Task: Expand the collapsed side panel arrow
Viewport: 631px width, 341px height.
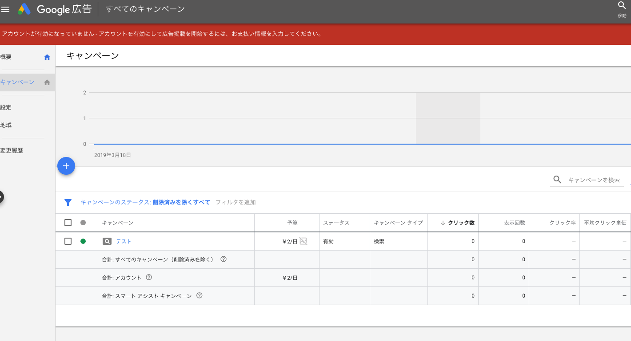Action: pos(1,197)
